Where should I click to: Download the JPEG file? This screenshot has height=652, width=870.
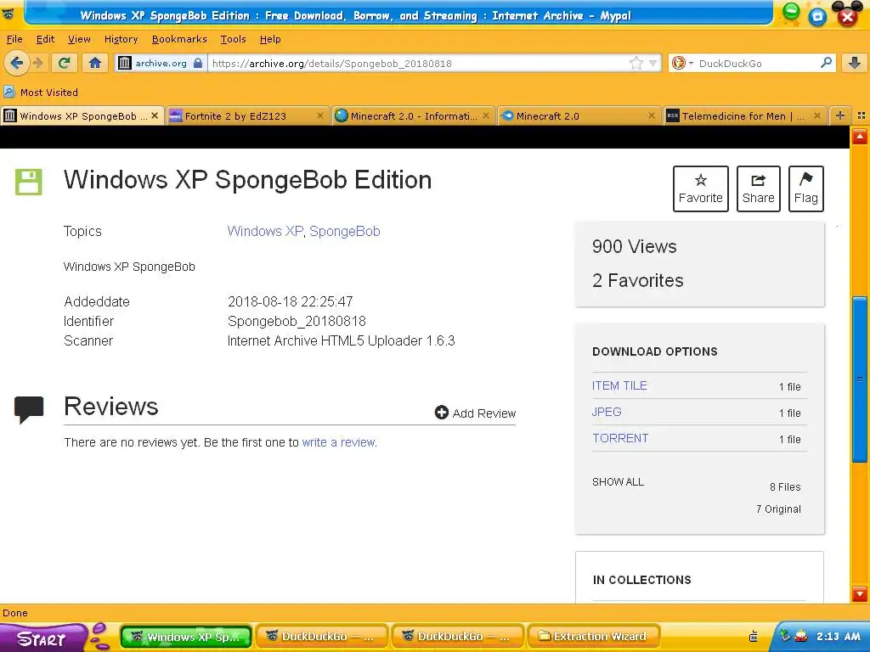[x=607, y=412]
